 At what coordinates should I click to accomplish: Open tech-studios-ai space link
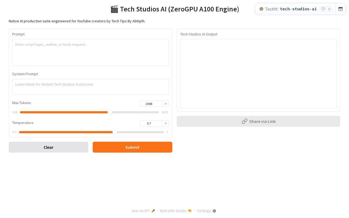click(298, 9)
